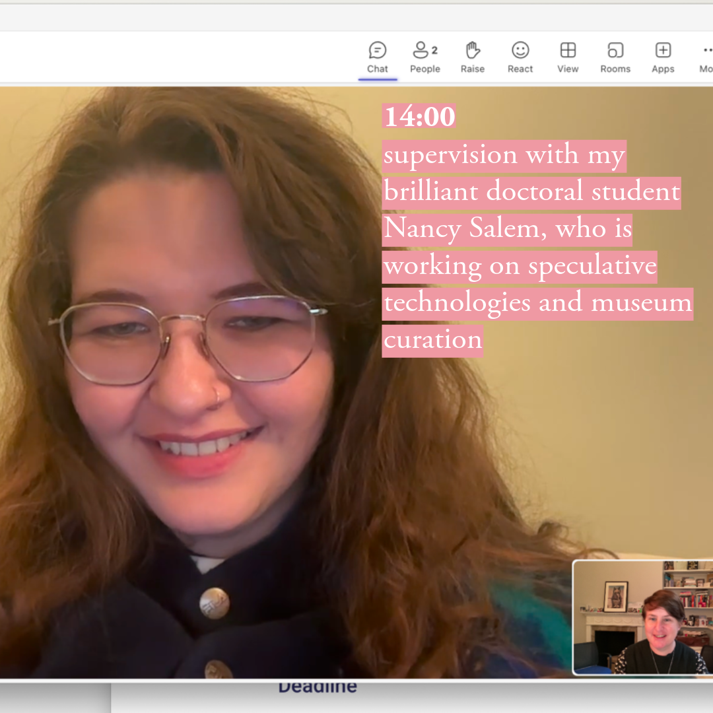Click the partially hidden Deadline heading
The width and height of the screenshot is (713, 713).
[318, 687]
